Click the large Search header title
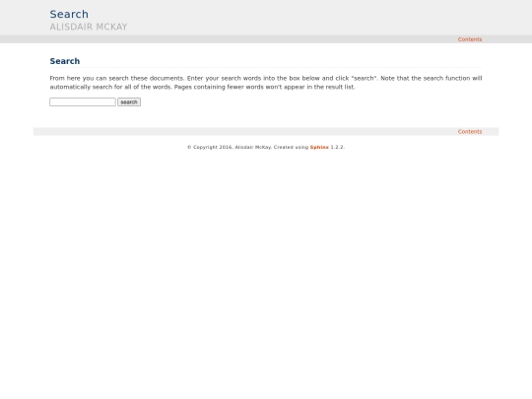The width and height of the screenshot is (532, 399). [x=69, y=14]
